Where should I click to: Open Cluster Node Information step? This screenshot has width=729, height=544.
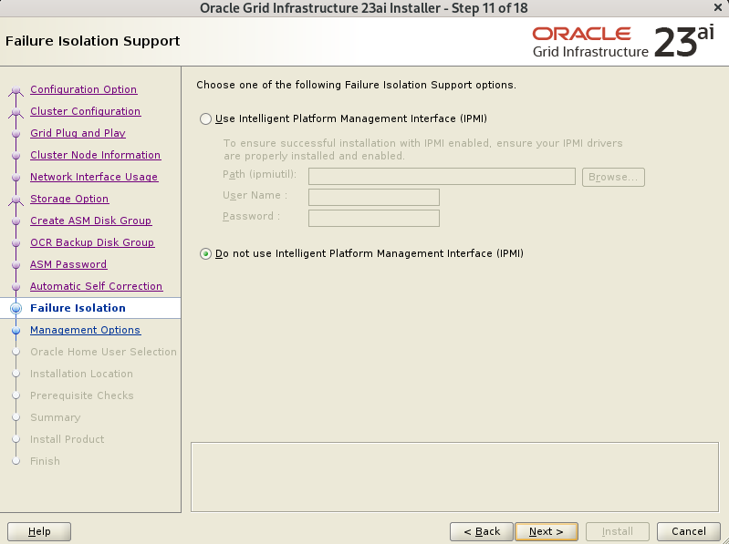[x=95, y=155]
